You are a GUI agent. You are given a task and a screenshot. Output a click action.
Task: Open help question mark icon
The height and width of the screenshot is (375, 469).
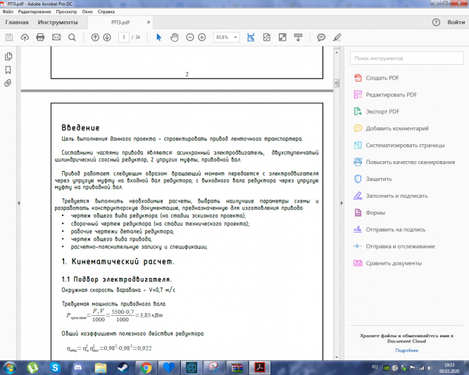click(x=436, y=22)
